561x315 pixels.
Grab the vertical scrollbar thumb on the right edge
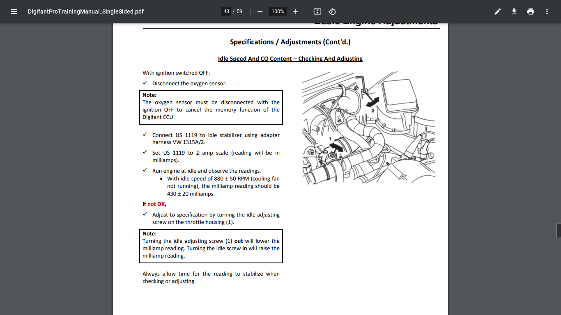[559, 230]
